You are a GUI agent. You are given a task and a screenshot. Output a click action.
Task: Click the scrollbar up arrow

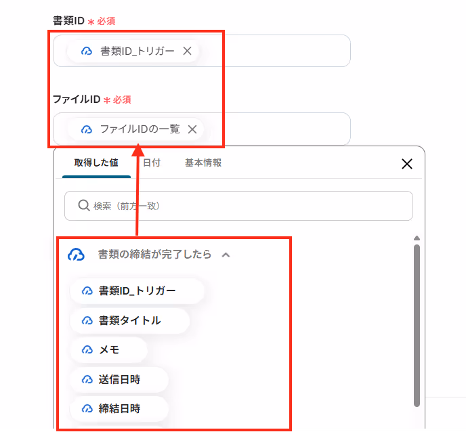pyautogui.click(x=417, y=238)
